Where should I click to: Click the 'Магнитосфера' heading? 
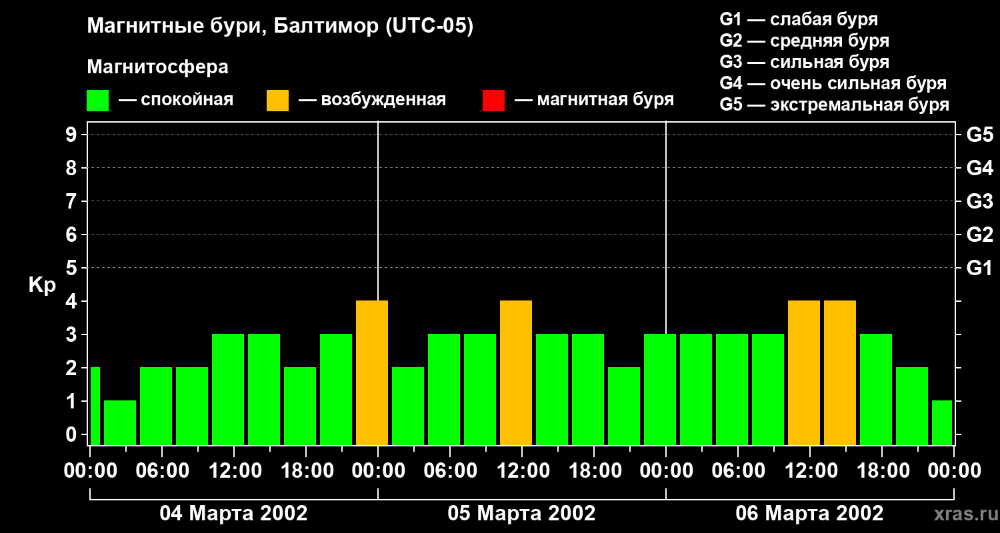157,67
